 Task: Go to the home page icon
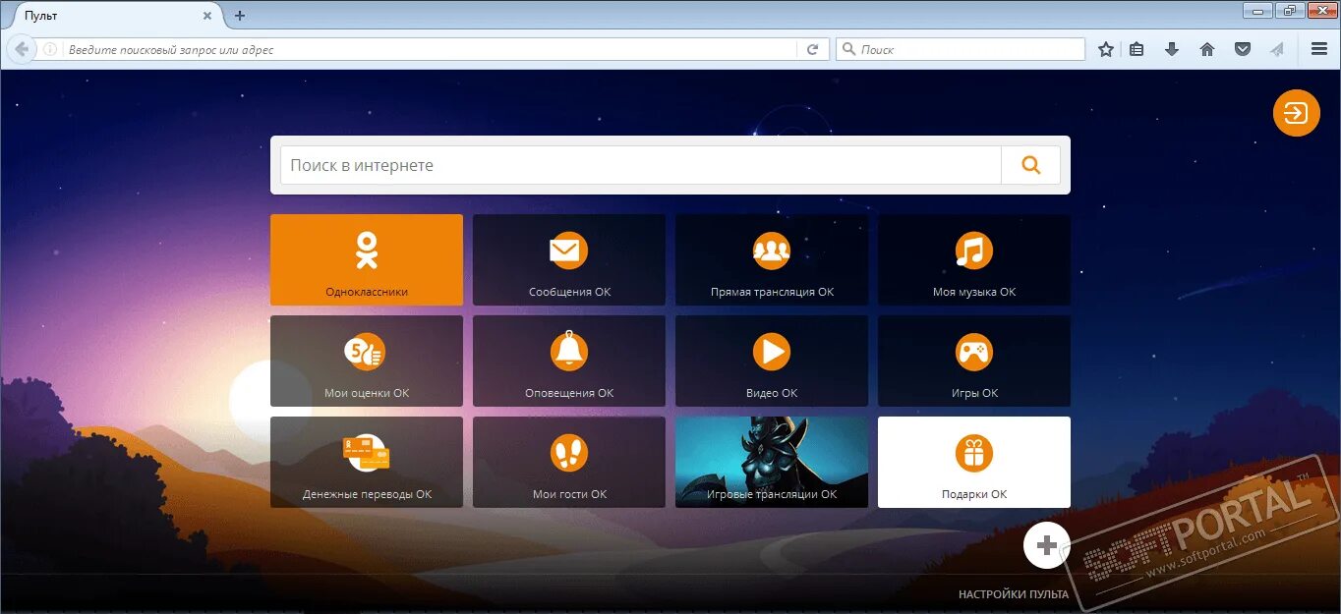click(x=1207, y=49)
